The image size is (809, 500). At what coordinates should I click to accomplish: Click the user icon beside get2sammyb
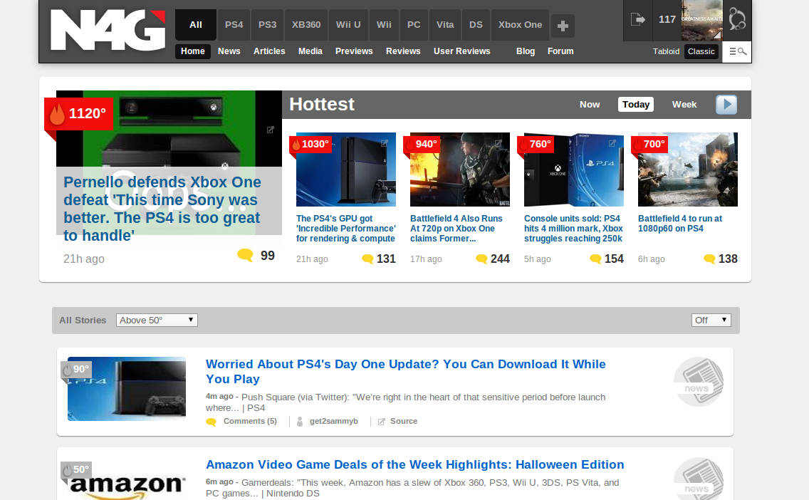click(300, 422)
